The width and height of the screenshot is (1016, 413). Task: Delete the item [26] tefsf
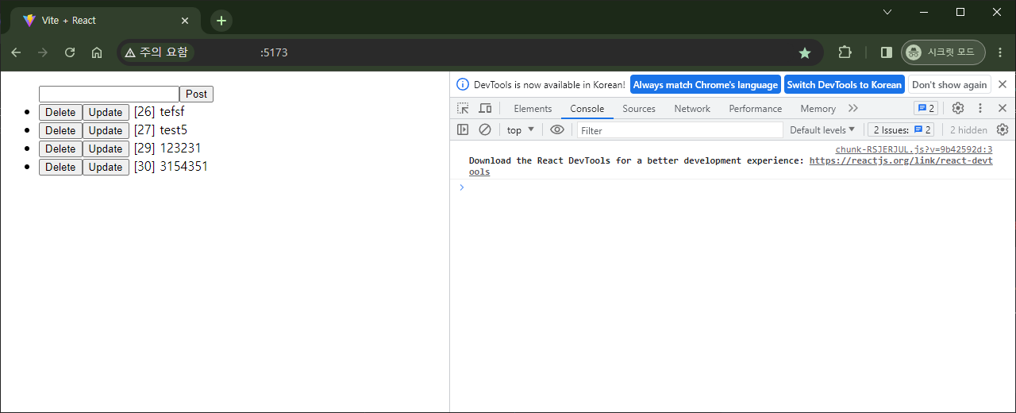60,112
